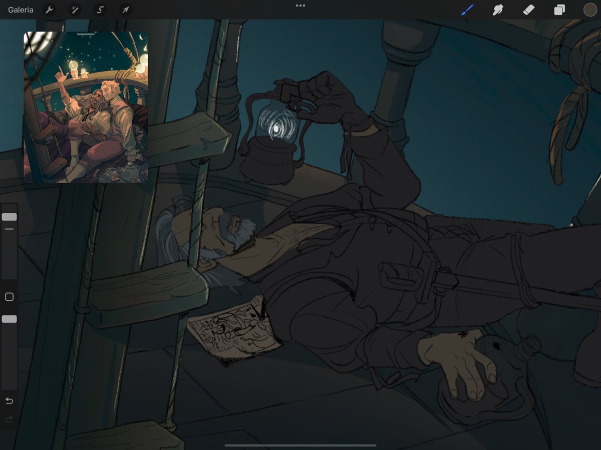Click the brush opacity slider handle
This screenshot has width=601, height=450.
click(9, 319)
